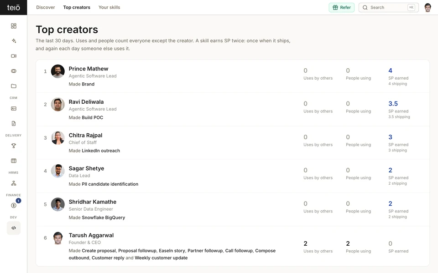Open the document icon under CRM
Viewport: 438px width, 273px height.
[13, 123]
